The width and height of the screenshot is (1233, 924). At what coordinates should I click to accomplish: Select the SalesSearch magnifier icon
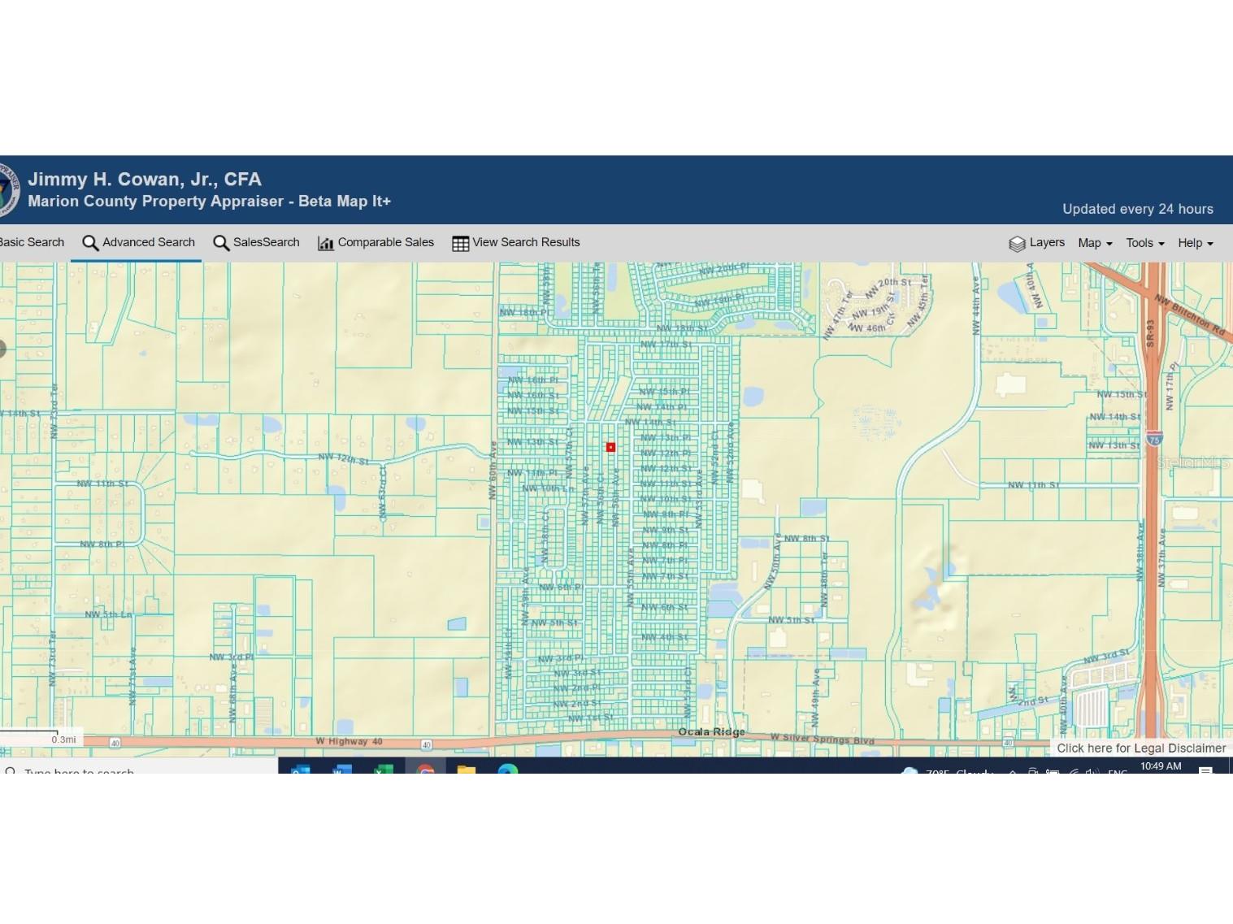click(x=220, y=242)
